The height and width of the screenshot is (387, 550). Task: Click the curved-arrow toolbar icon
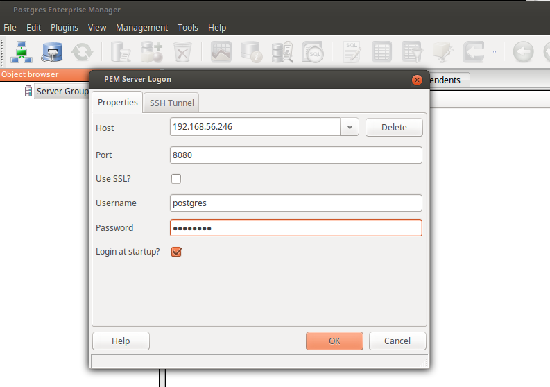(x=474, y=52)
